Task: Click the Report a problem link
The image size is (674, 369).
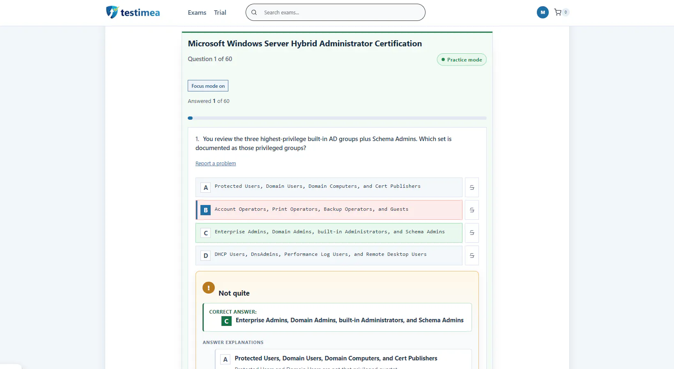Action: [216, 163]
